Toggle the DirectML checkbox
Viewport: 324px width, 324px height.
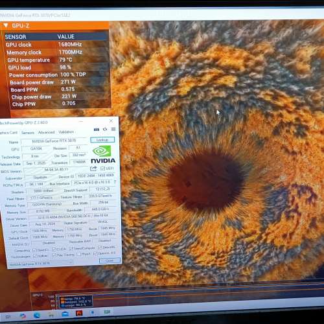coord(100,248)
